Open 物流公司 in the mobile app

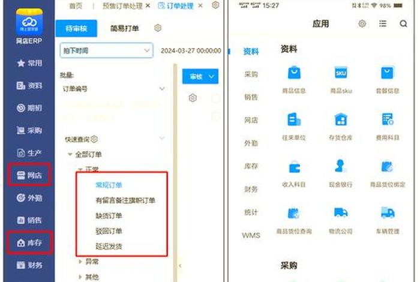(x=341, y=220)
